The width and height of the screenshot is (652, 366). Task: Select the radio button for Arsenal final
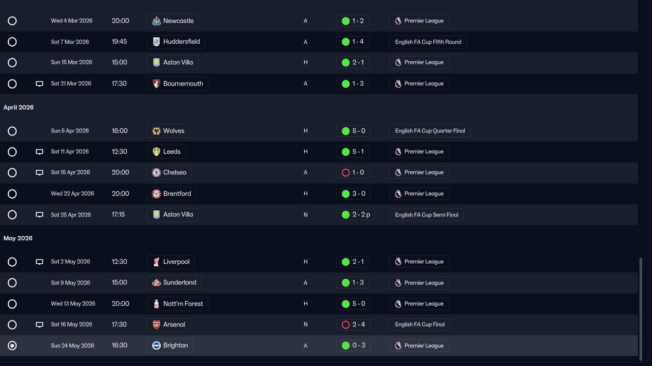pos(12,324)
